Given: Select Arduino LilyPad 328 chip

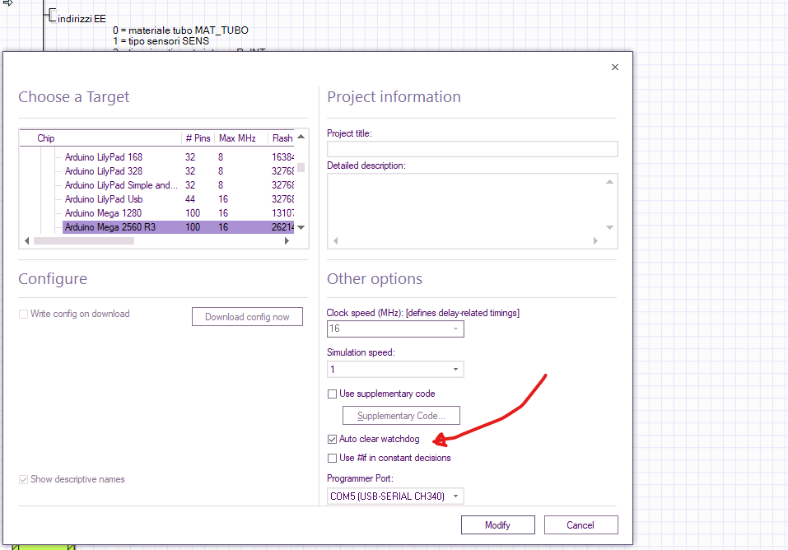Looking at the screenshot, I should point(104,171).
